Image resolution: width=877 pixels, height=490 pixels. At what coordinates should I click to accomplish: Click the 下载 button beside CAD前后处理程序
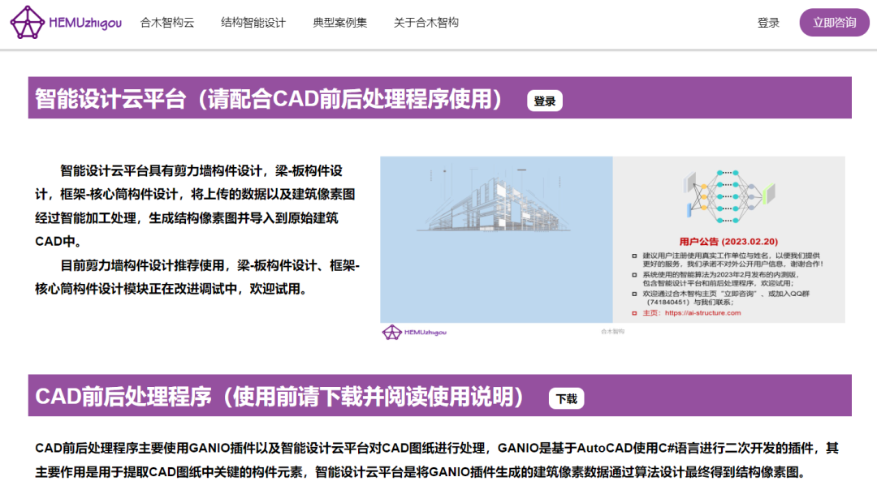[x=566, y=398]
